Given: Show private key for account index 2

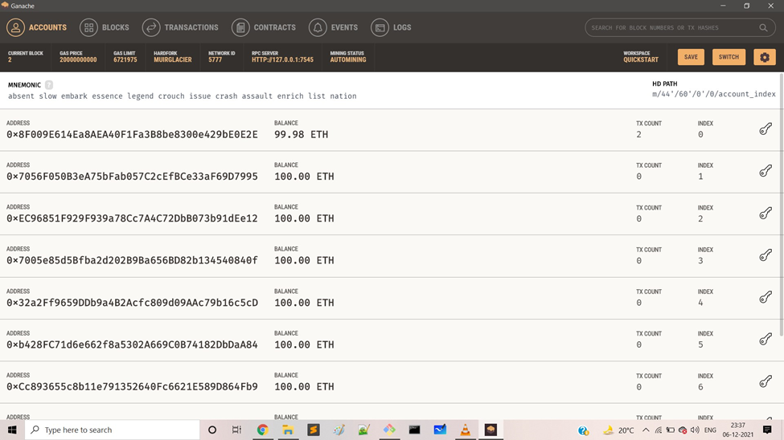Looking at the screenshot, I should (x=766, y=214).
